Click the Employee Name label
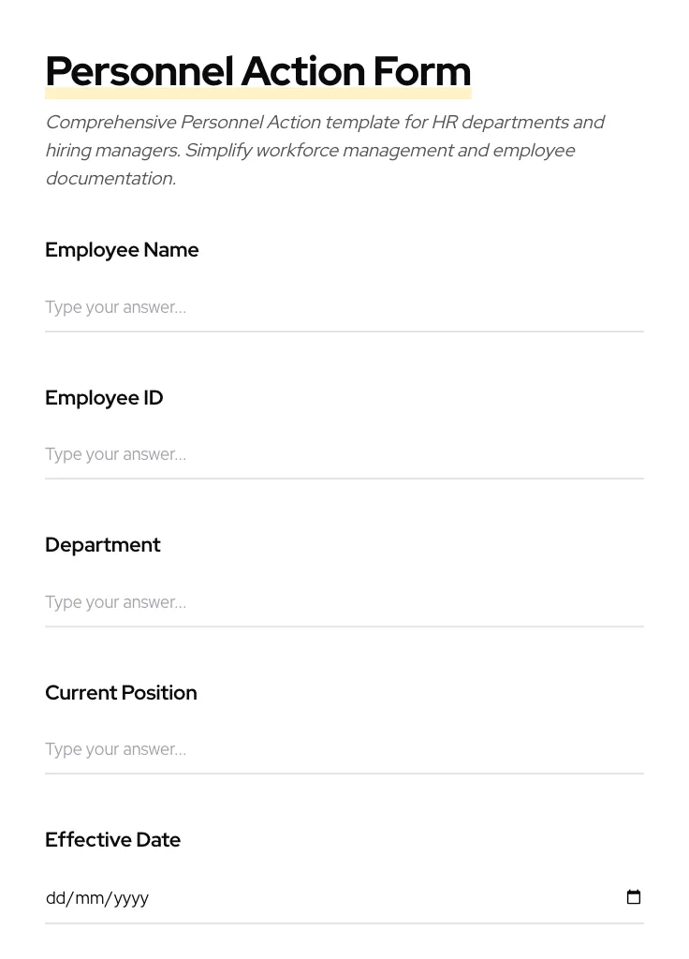Image resolution: width=689 pixels, height=959 pixels. [122, 250]
